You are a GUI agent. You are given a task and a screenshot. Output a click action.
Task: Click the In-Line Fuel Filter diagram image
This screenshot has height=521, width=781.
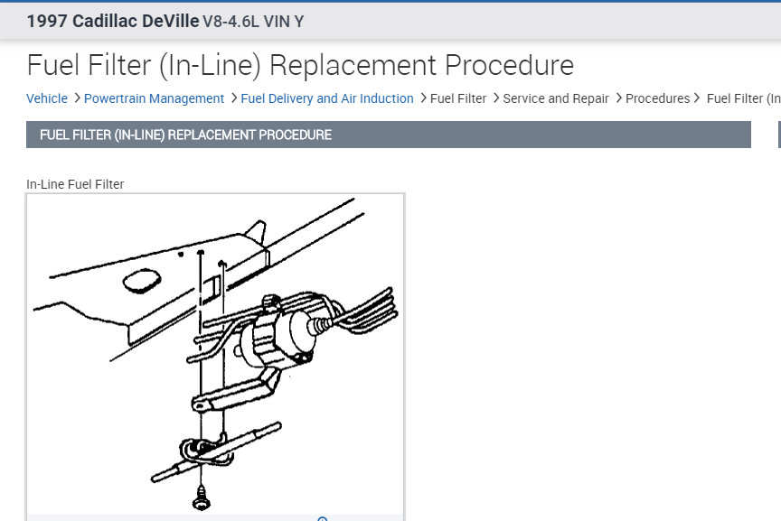(x=215, y=354)
